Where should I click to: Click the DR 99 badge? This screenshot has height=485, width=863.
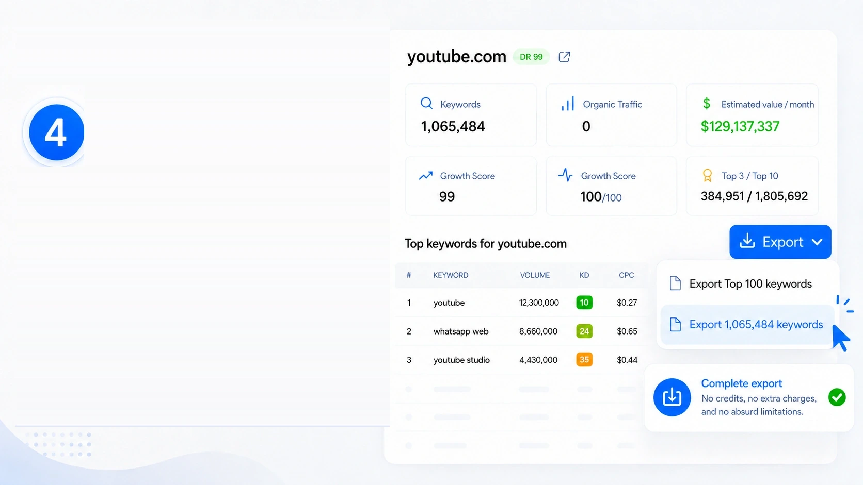531,57
